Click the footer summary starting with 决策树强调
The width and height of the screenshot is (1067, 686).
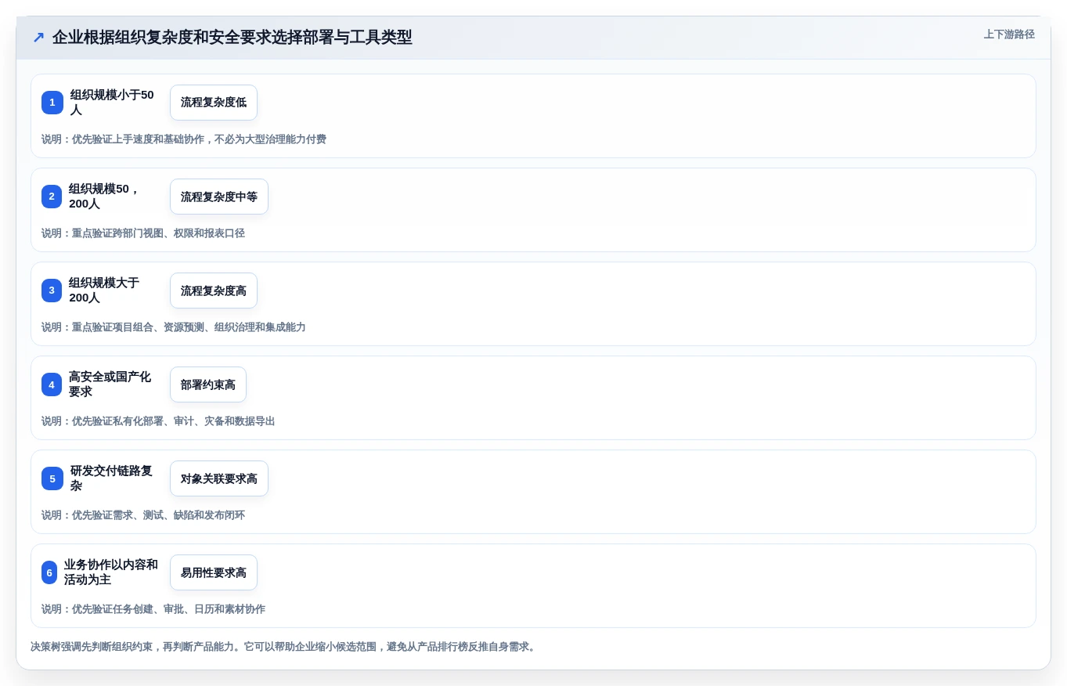coord(285,647)
